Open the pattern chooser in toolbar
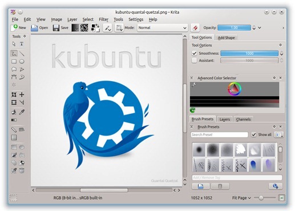Image resolution: width=299 pixels, height=211 pixels. click(84, 27)
